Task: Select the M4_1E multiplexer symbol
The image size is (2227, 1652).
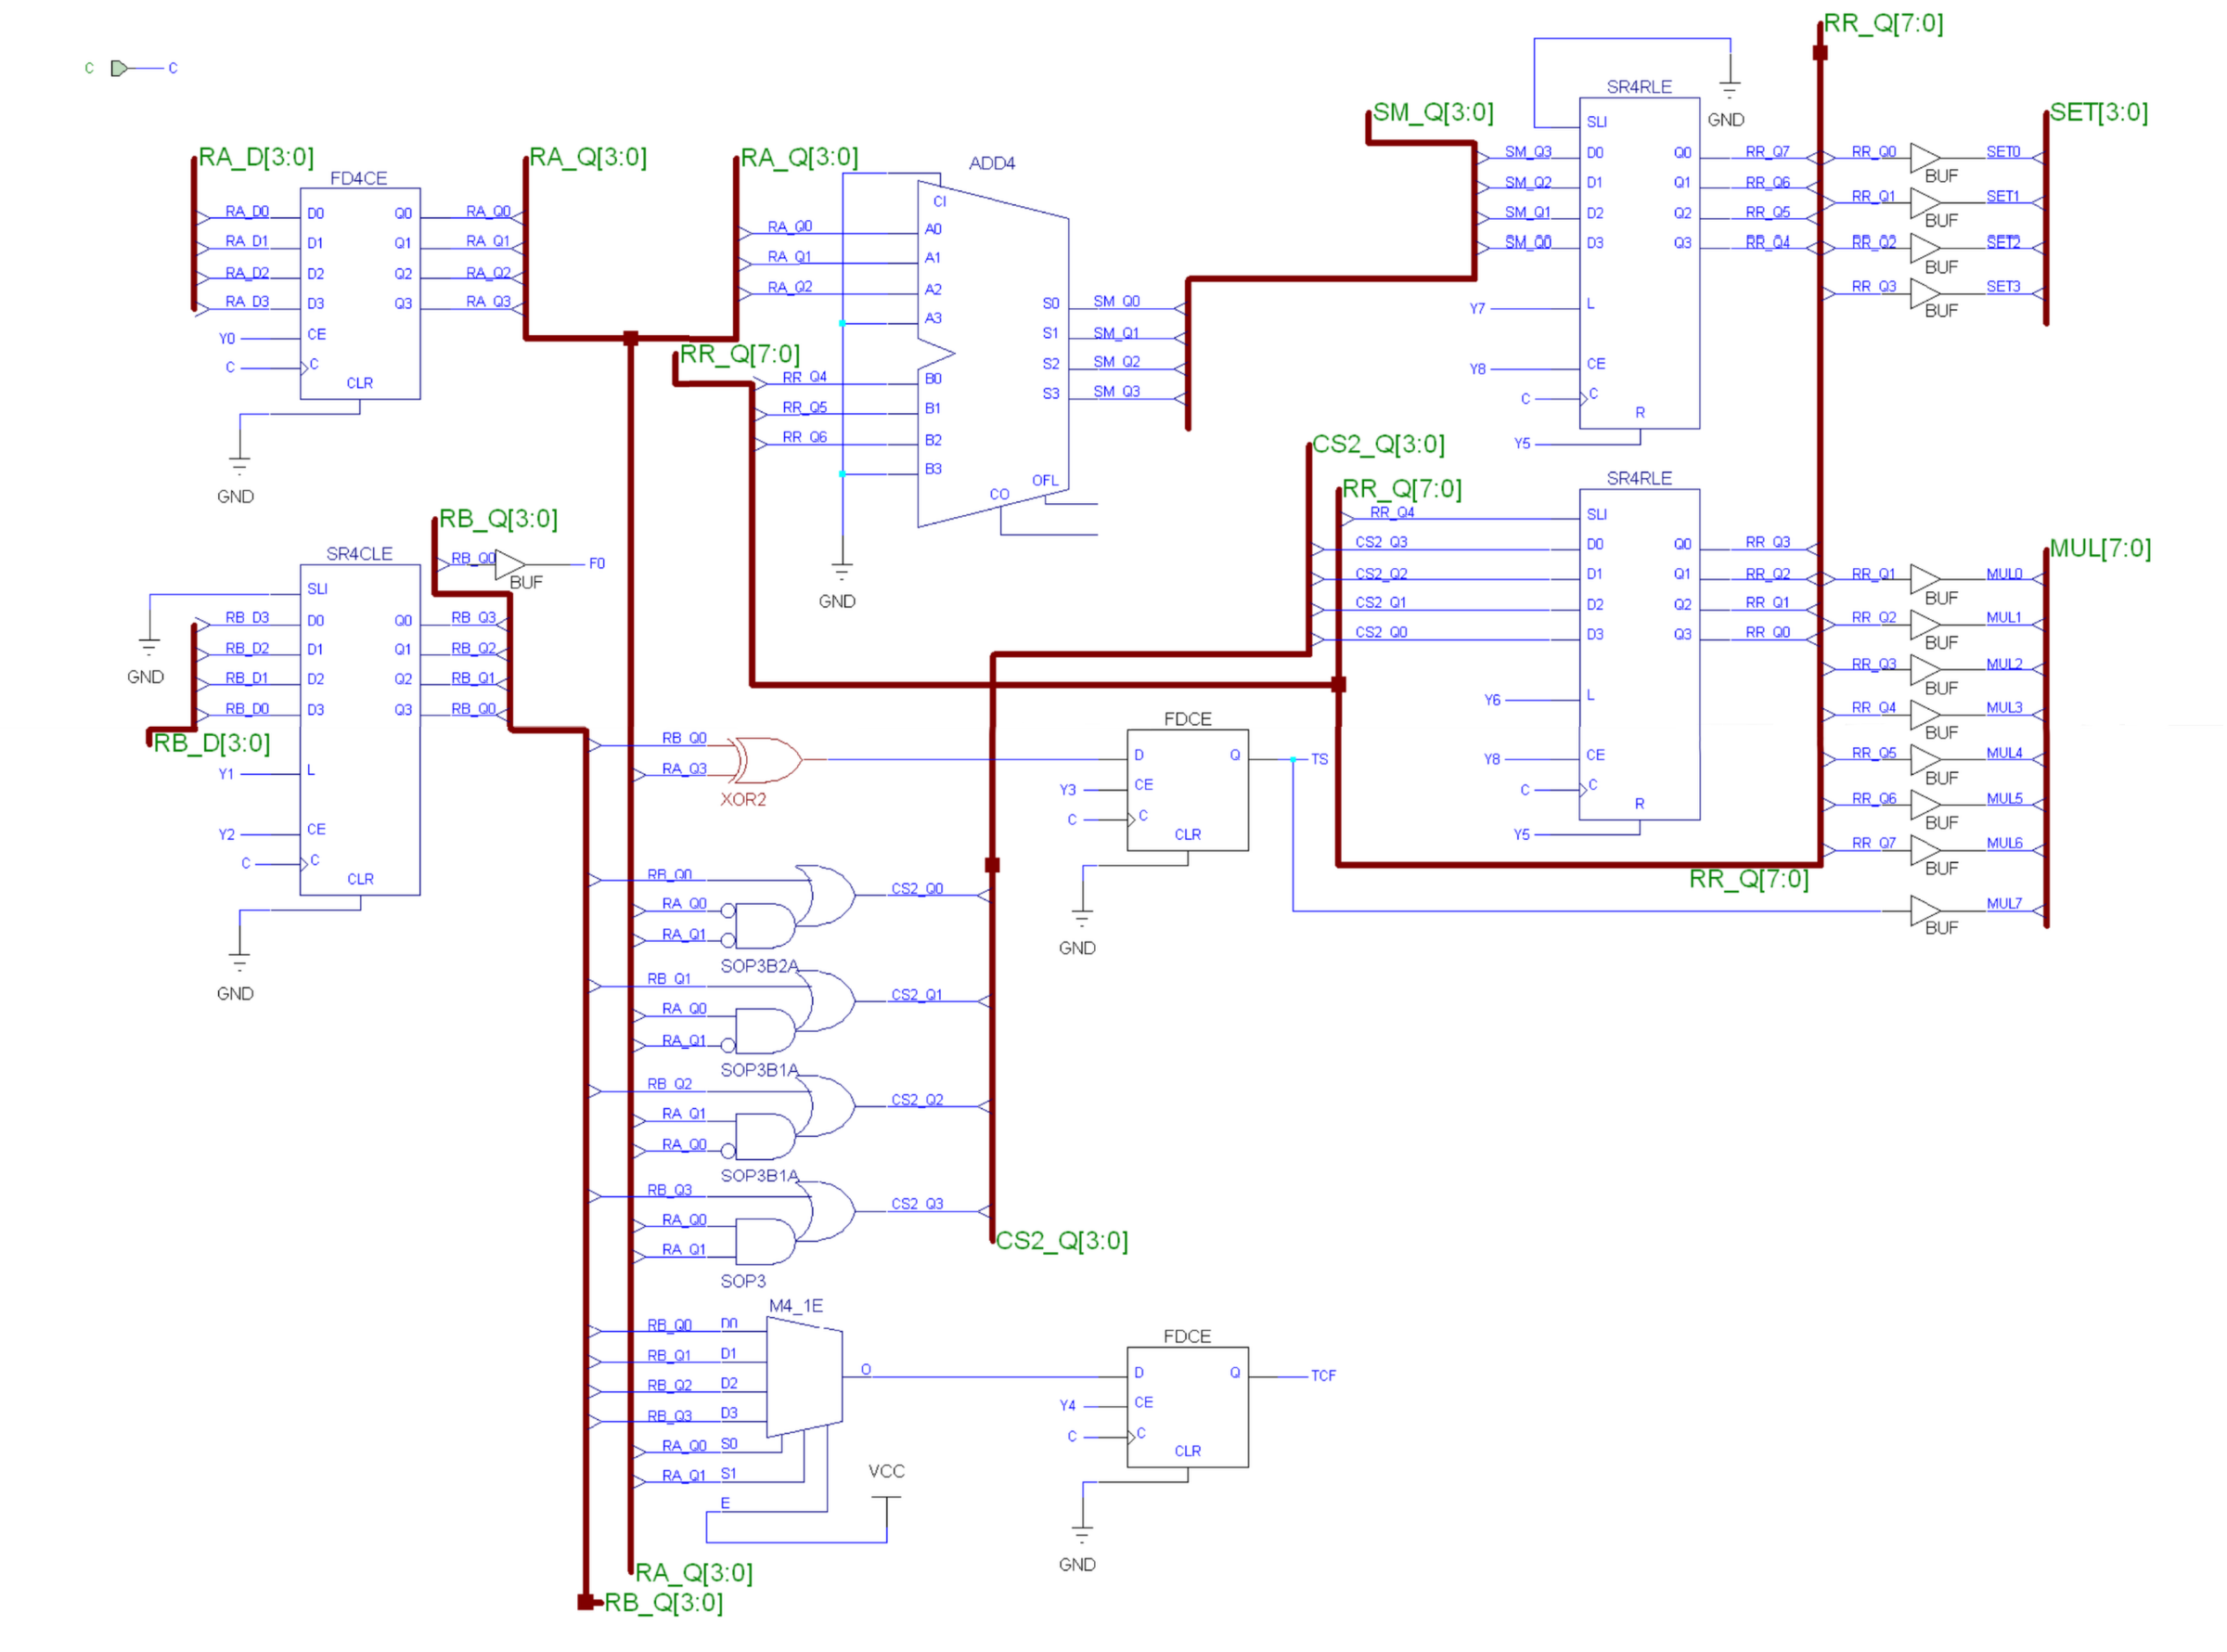Action: 805,1377
